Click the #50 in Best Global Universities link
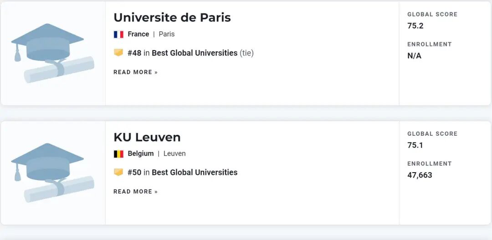Screen dimensions: 492x240 tap(183, 173)
